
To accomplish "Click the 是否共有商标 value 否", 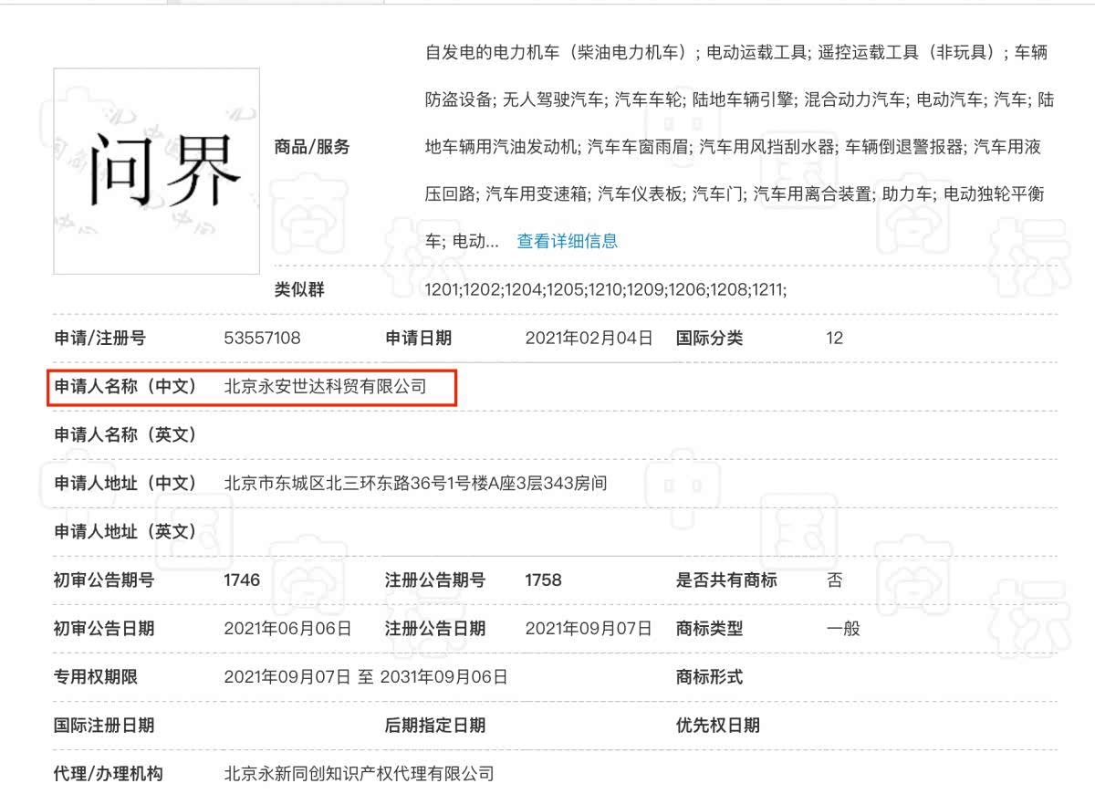I will tap(834, 580).
